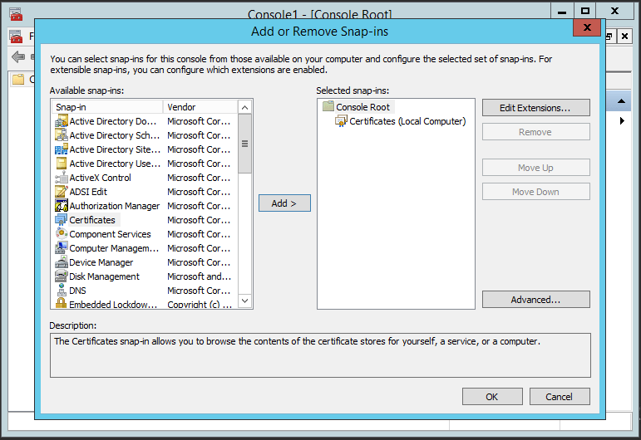
Task: Sort list by Vendor column header
Action: 200,107
